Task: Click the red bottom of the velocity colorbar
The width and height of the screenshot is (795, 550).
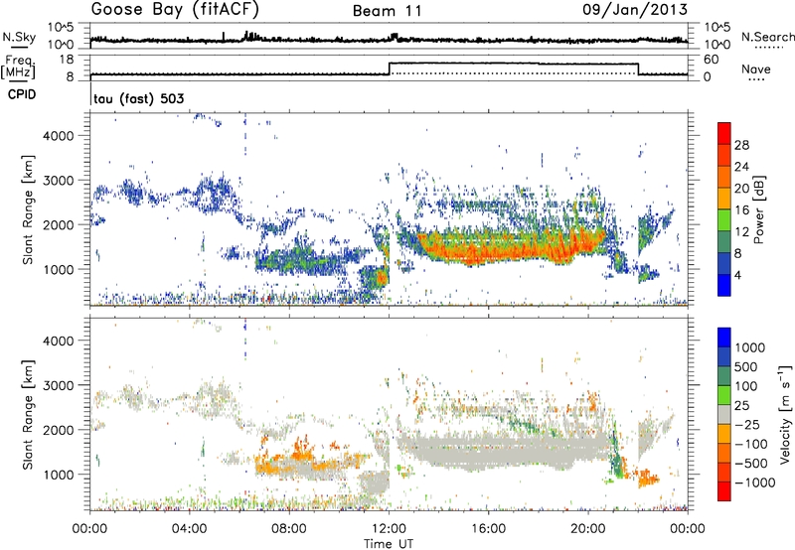Action: (x=724, y=491)
